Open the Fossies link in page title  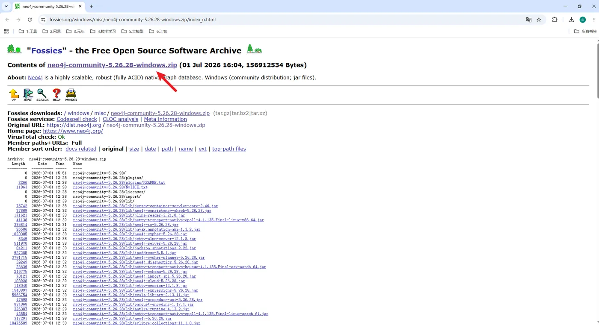coord(47,51)
